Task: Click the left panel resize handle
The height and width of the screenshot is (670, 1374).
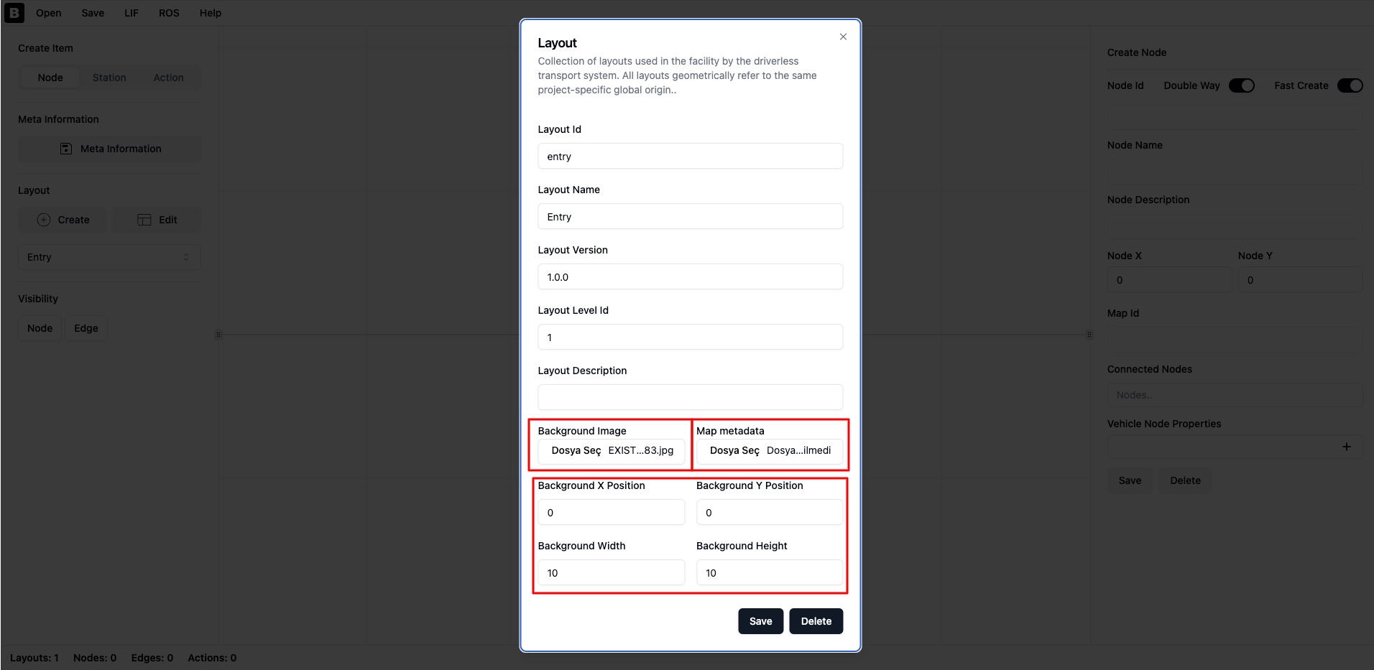Action: (x=218, y=335)
